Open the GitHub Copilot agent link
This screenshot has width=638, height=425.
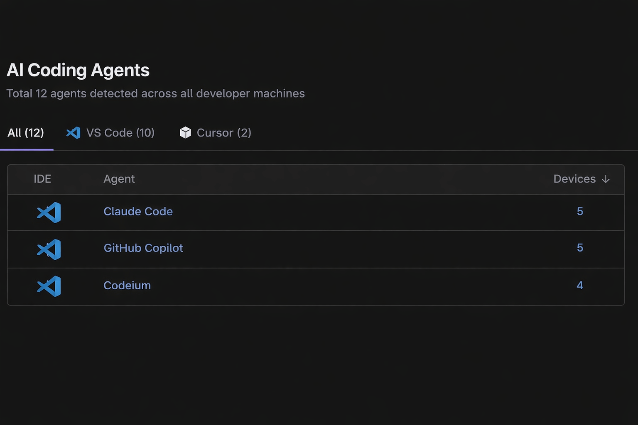[143, 248]
